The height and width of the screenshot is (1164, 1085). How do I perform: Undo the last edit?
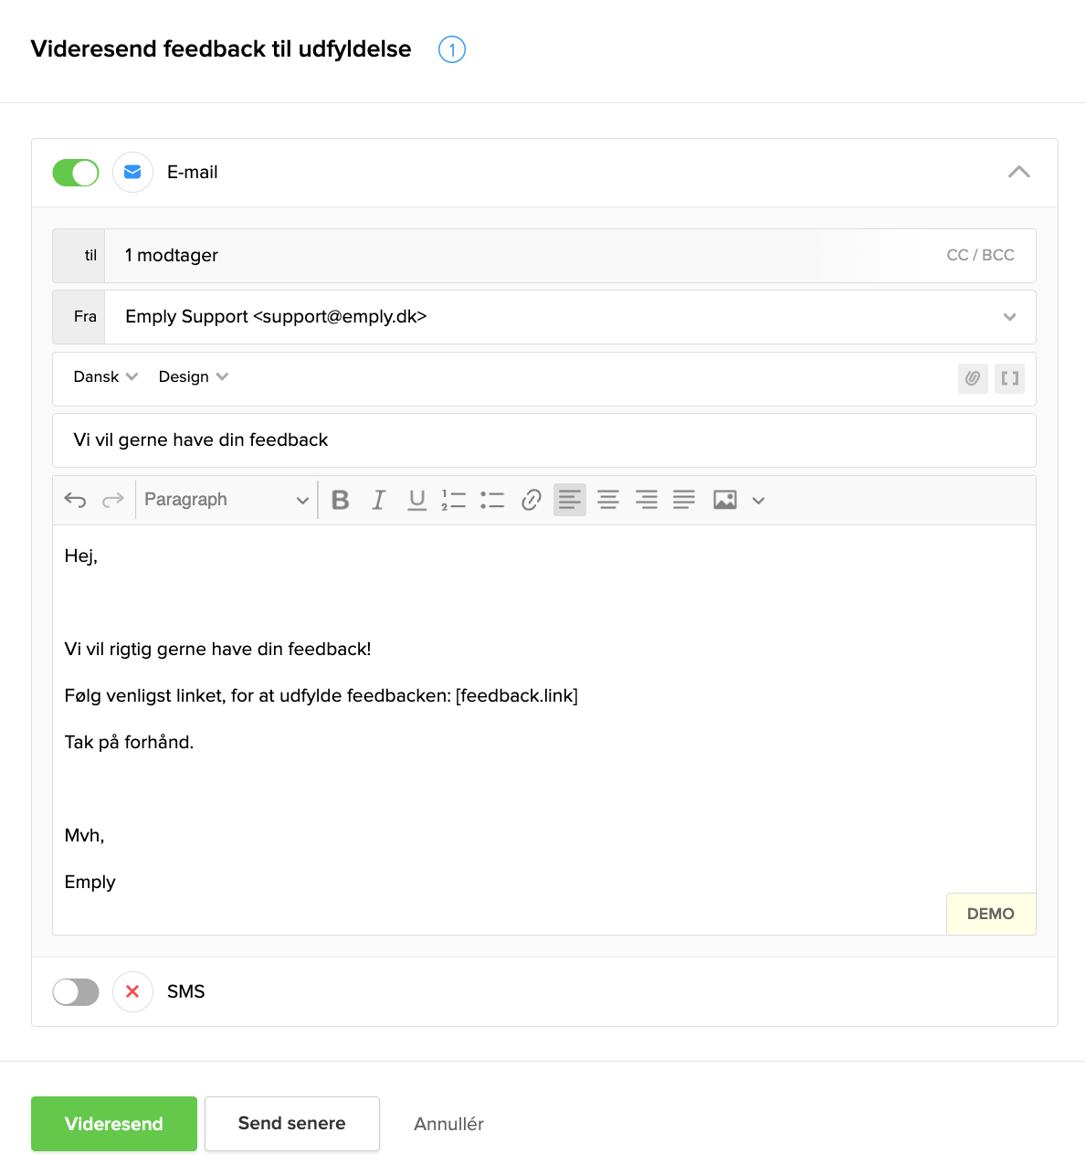75,500
